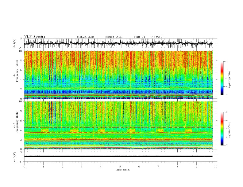The height and width of the screenshot is (187, 243).
Task: Click time axis tick label "10"
Action: pyautogui.click(x=216, y=167)
